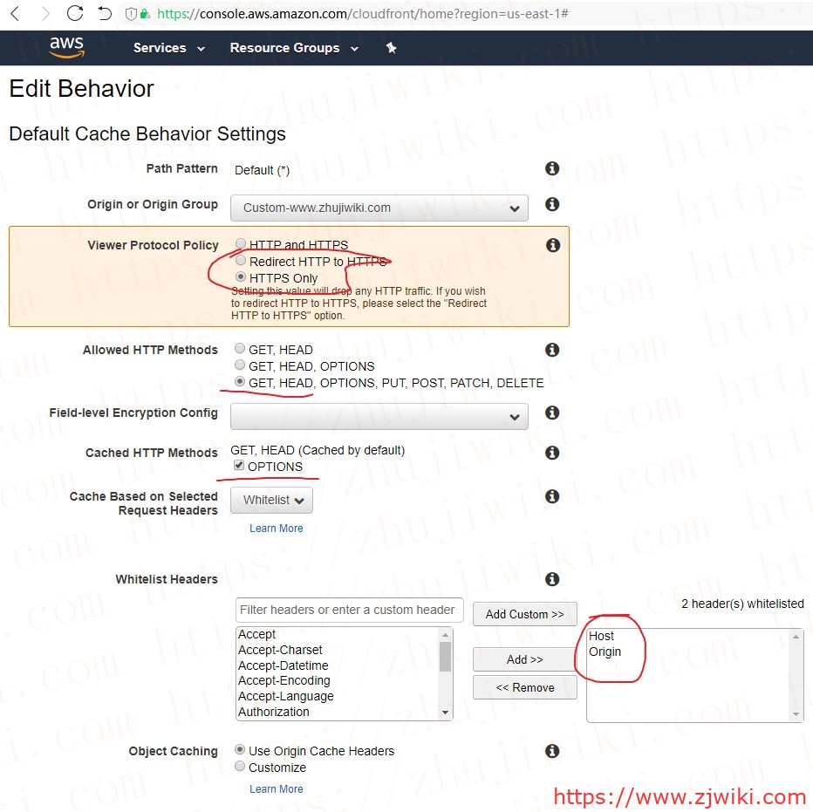Viewport: 813px width, 812px height.
Task: Click the filter headers input field
Action: click(x=348, y=610)
